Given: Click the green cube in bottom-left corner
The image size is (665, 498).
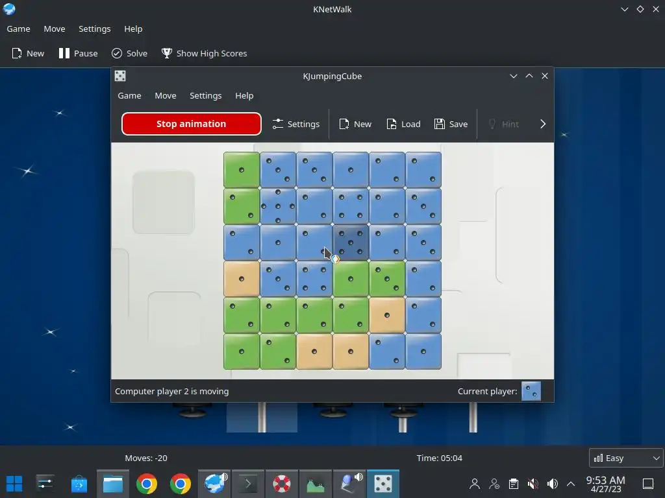Looking at the screenshot, I should point(242,351).
